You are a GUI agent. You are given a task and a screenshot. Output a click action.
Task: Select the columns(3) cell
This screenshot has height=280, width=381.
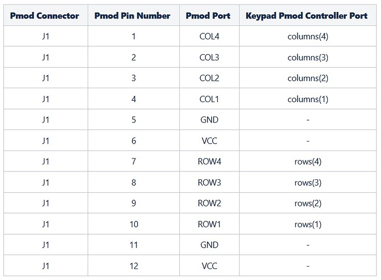point(308,57)
